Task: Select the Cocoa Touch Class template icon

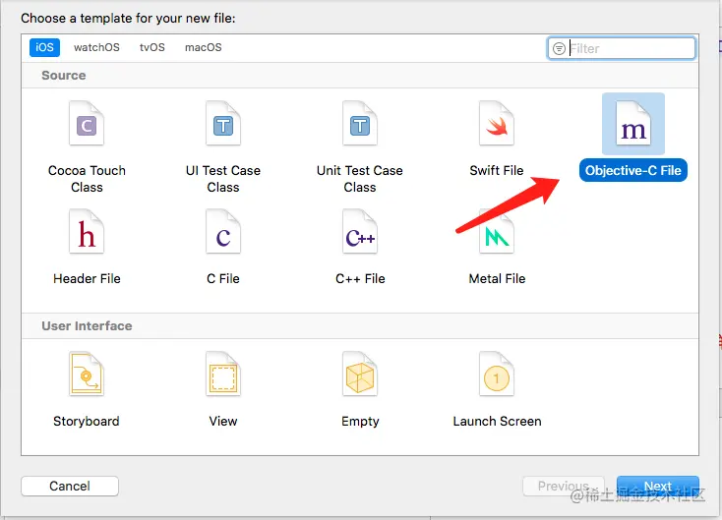Action: click(x=87, y=123)
